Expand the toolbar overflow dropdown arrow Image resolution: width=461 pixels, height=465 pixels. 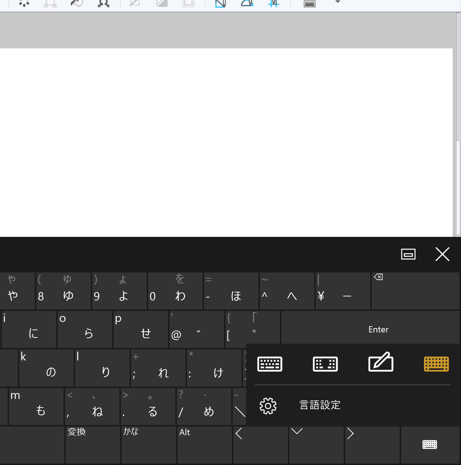click(338, 2)
